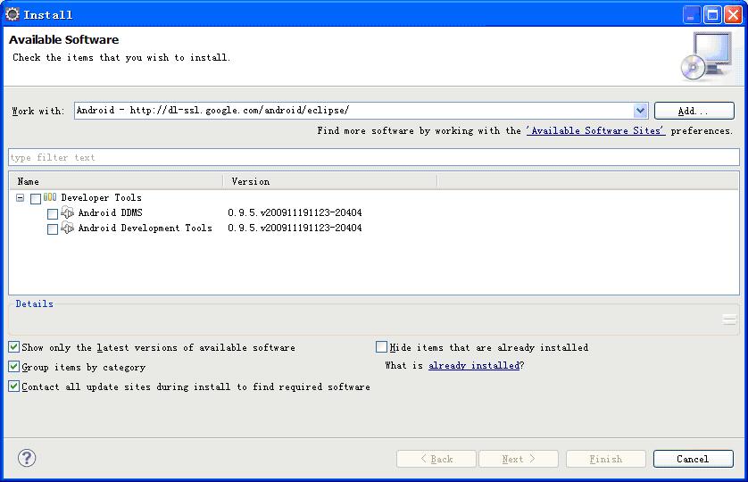Click the Android Development Tools plugin icon
748x482 pixels.
67,228
